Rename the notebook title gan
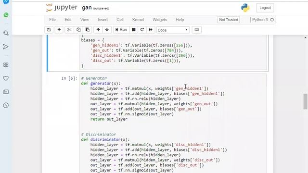This screenshot has width=308, height=173. click(x=87, y=8)
